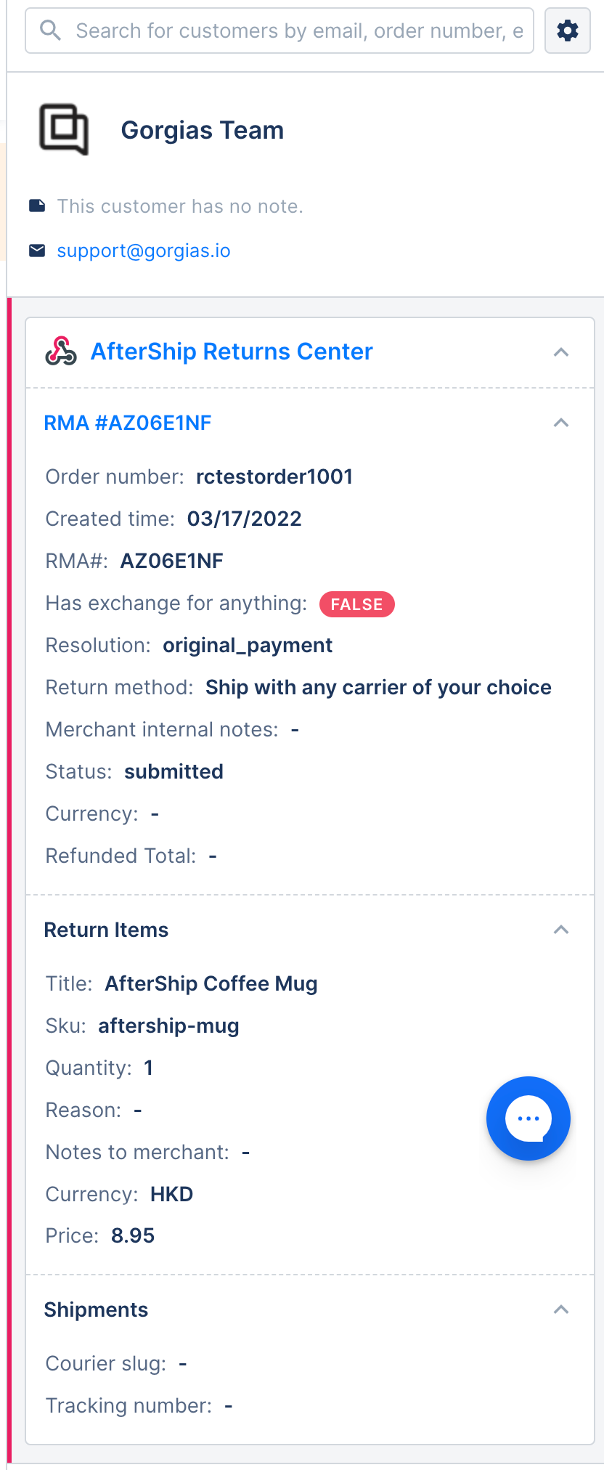Viewport: 604px width, 1470px height.
Task: Click the customer note icon
Action: [37, 206]
